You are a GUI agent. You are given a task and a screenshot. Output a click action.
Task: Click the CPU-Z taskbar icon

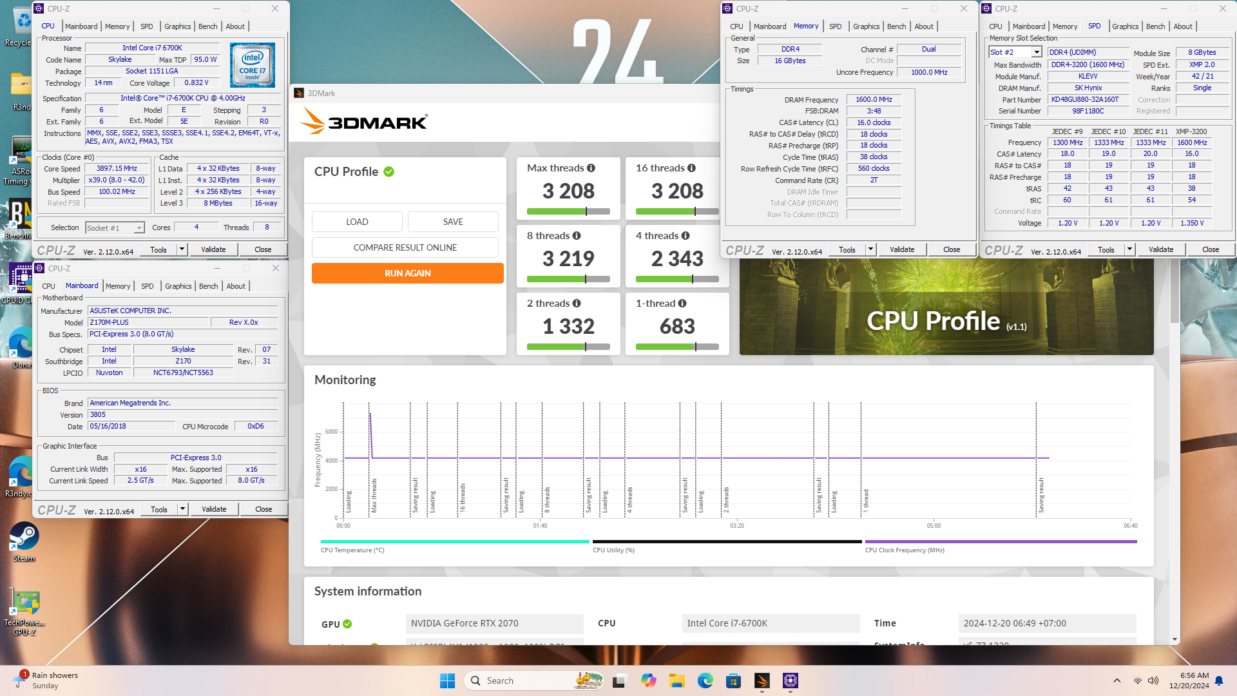tap(791, 681)
